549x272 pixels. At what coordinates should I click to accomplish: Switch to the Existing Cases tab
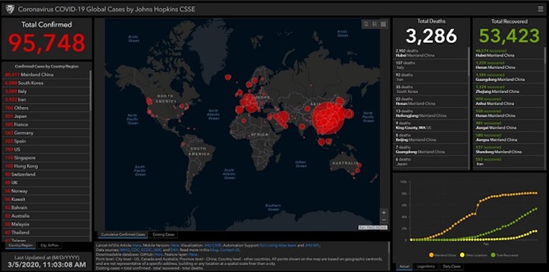164,235
